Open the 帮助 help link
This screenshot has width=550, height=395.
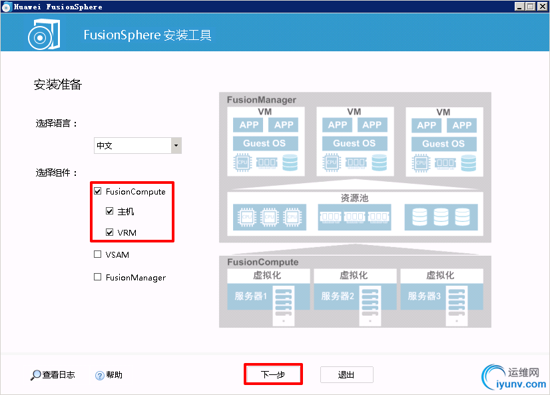click(x=109, y=375)
